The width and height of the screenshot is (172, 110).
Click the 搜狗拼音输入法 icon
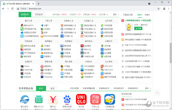point(62,25)
